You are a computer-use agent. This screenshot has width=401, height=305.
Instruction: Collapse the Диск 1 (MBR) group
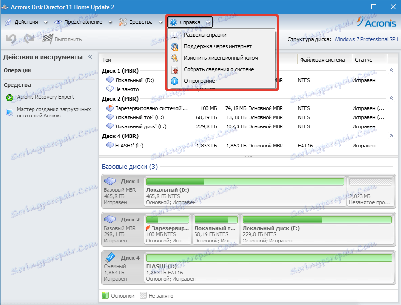391,70
